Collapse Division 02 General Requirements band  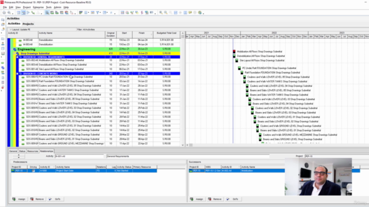point(17,57)
